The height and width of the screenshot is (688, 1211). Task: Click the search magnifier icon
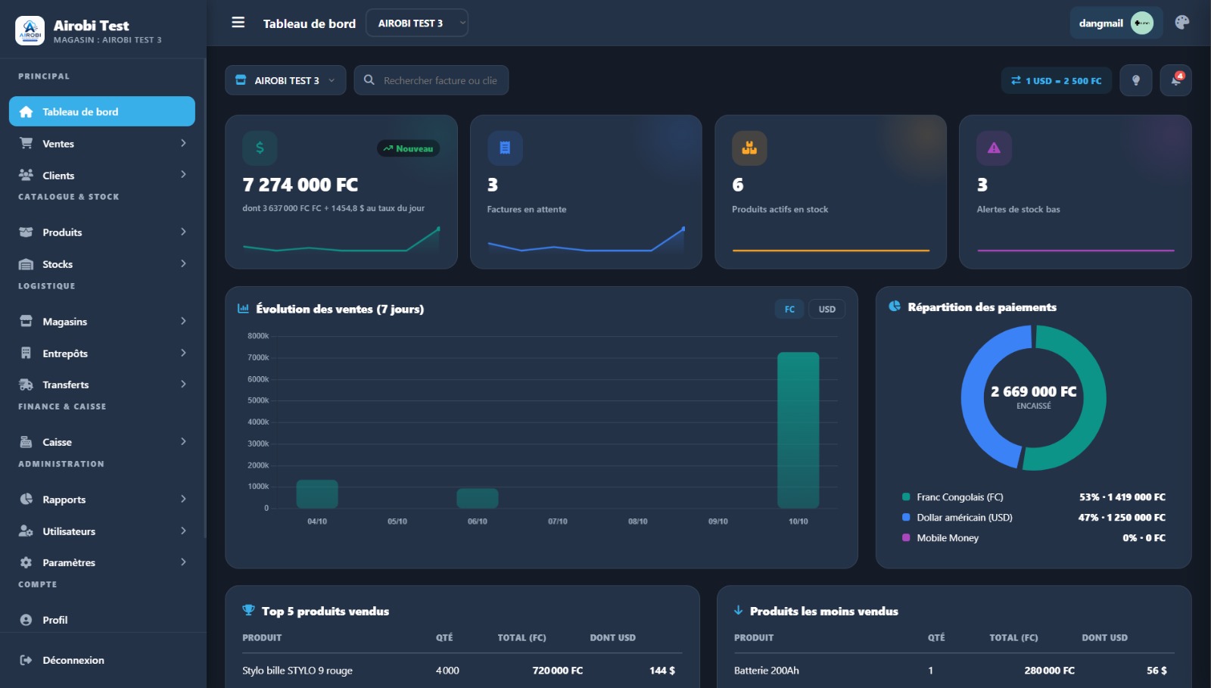[x=369, y=80]
